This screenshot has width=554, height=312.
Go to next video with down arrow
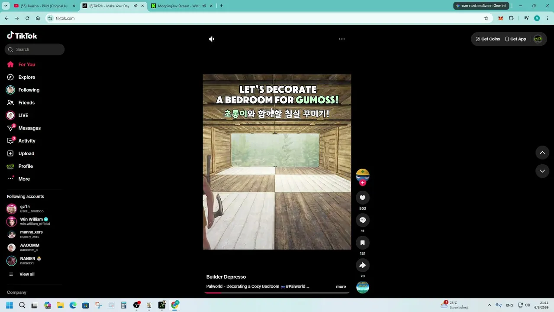[542, 171]
